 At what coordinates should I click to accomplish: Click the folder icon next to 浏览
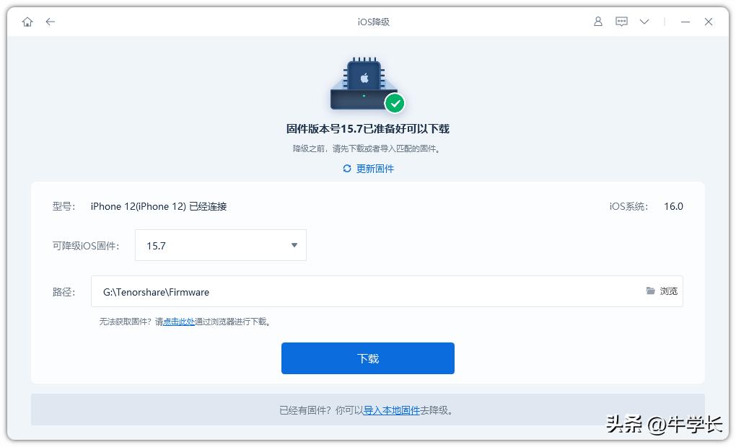pyautogui.click(x=650, y=291)
